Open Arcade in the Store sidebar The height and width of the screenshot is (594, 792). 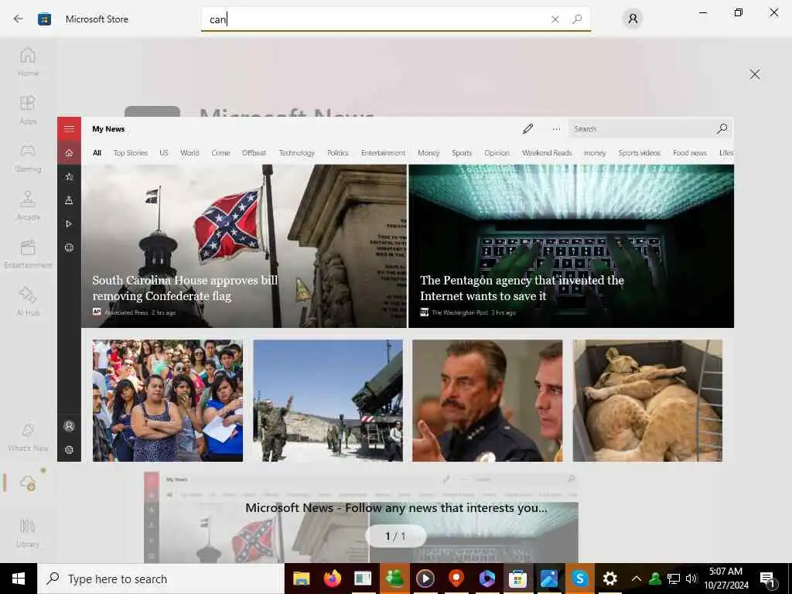[x=28, y=206]
